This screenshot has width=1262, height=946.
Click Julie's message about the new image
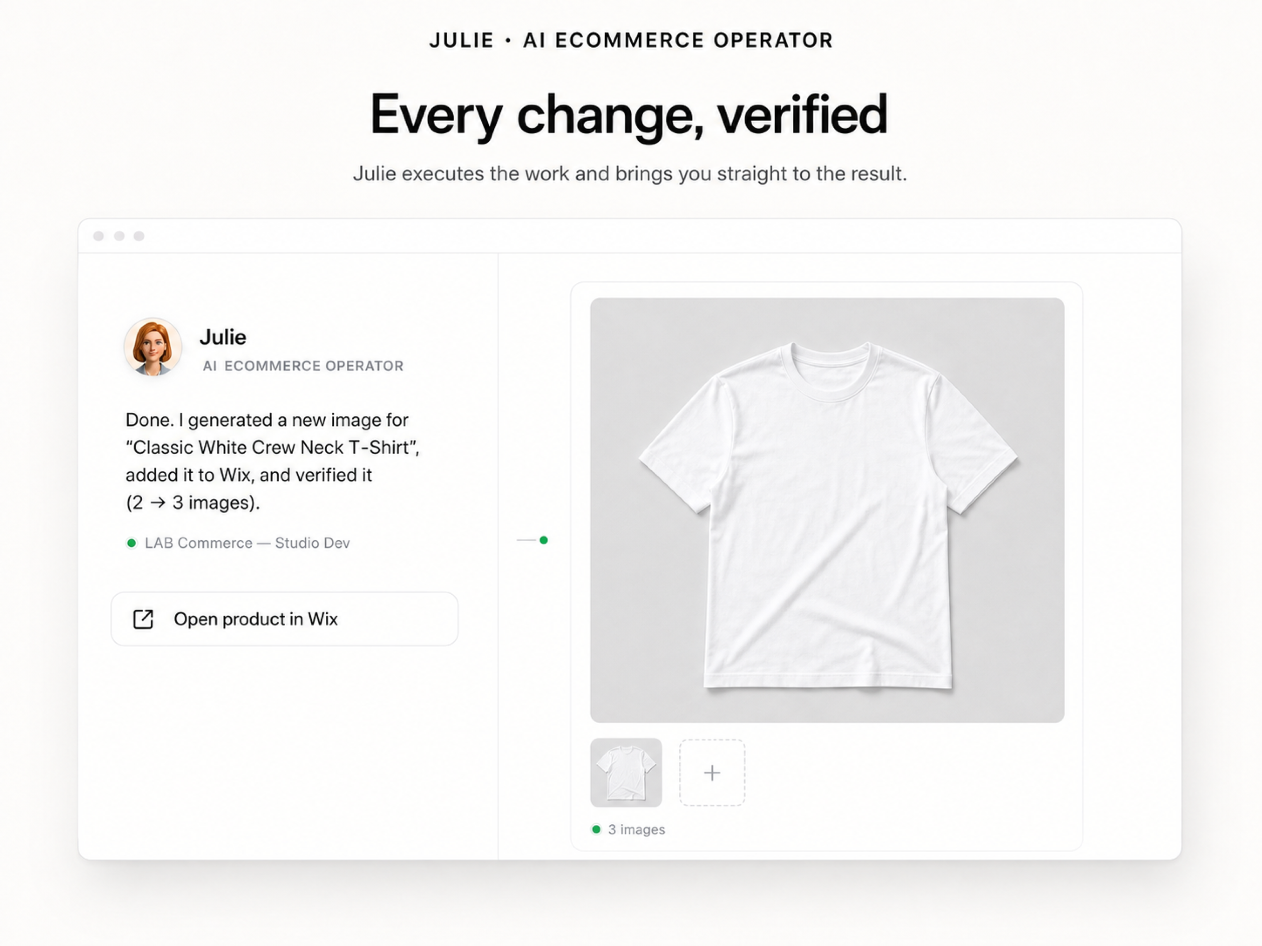pyautogui.click(x=273, y=461)
